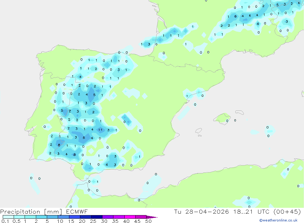Viewport: 304px width, 223px height.
Task: Click the '[mm]' unit label
Action: point(53,212)
